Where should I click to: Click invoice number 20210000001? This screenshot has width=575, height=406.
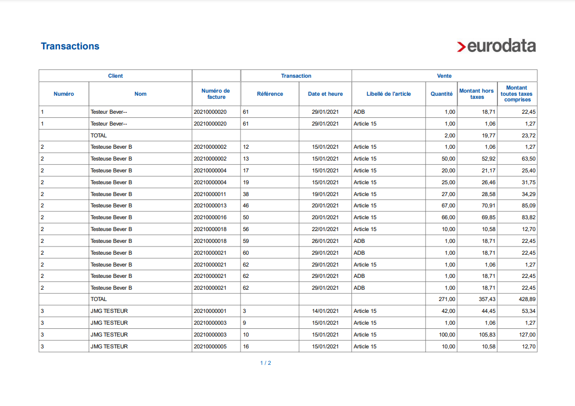click(210, 311)
